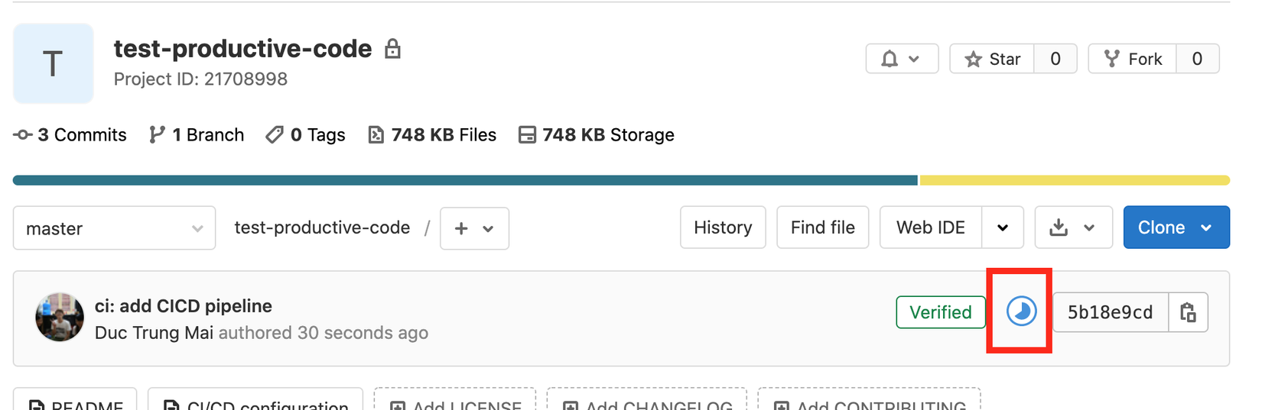Open the Clone dropdown
The width and height of the screenshot is (1262, 410).
tap(1176, 228)
